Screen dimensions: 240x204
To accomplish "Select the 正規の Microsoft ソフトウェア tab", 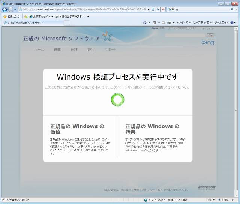I will pyautogui.click(x=33, y=23).
